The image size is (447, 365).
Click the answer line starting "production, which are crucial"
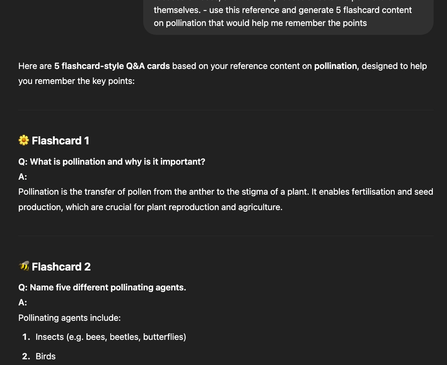[x=150, y=207]
